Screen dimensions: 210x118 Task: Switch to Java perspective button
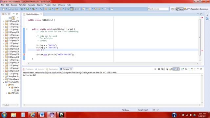[x=179, y=9]
